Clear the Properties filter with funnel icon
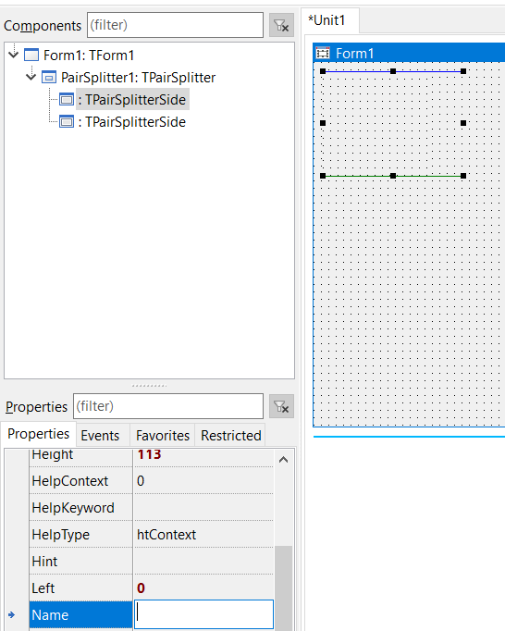Image resolution: width=505 pixels, height=631 pixels. point(282,406)
